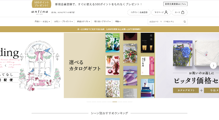Screen dimensions: 219x120
Task: Click the 贈り物、カタログギフトの専門店 tagline
Action: 63,12
